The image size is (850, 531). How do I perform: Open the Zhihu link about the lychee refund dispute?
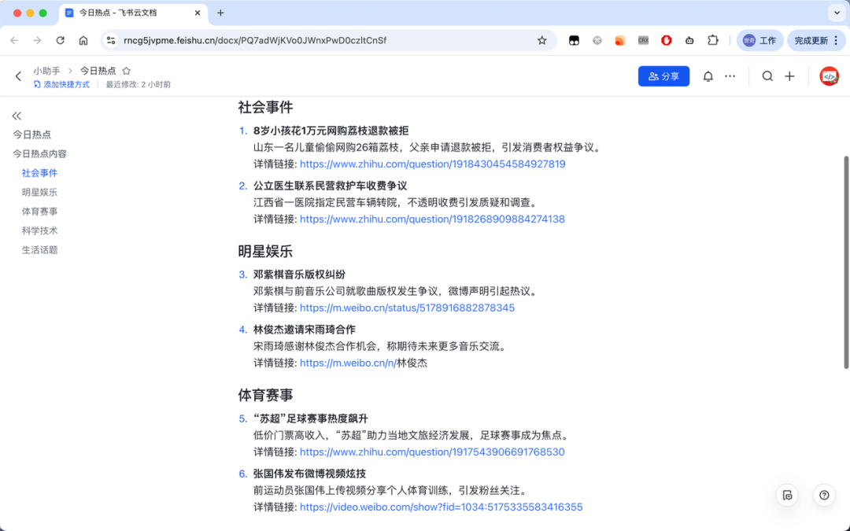click(x=433, y=163)
